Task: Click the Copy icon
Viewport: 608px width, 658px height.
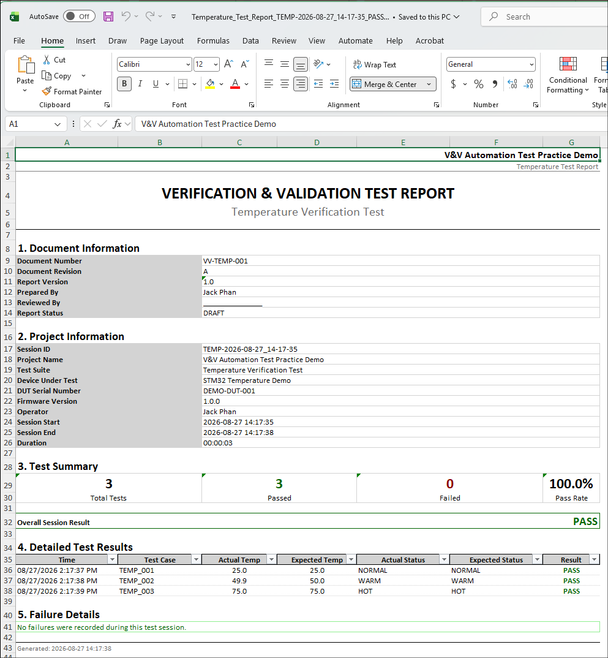Action: tap(47, 76)
